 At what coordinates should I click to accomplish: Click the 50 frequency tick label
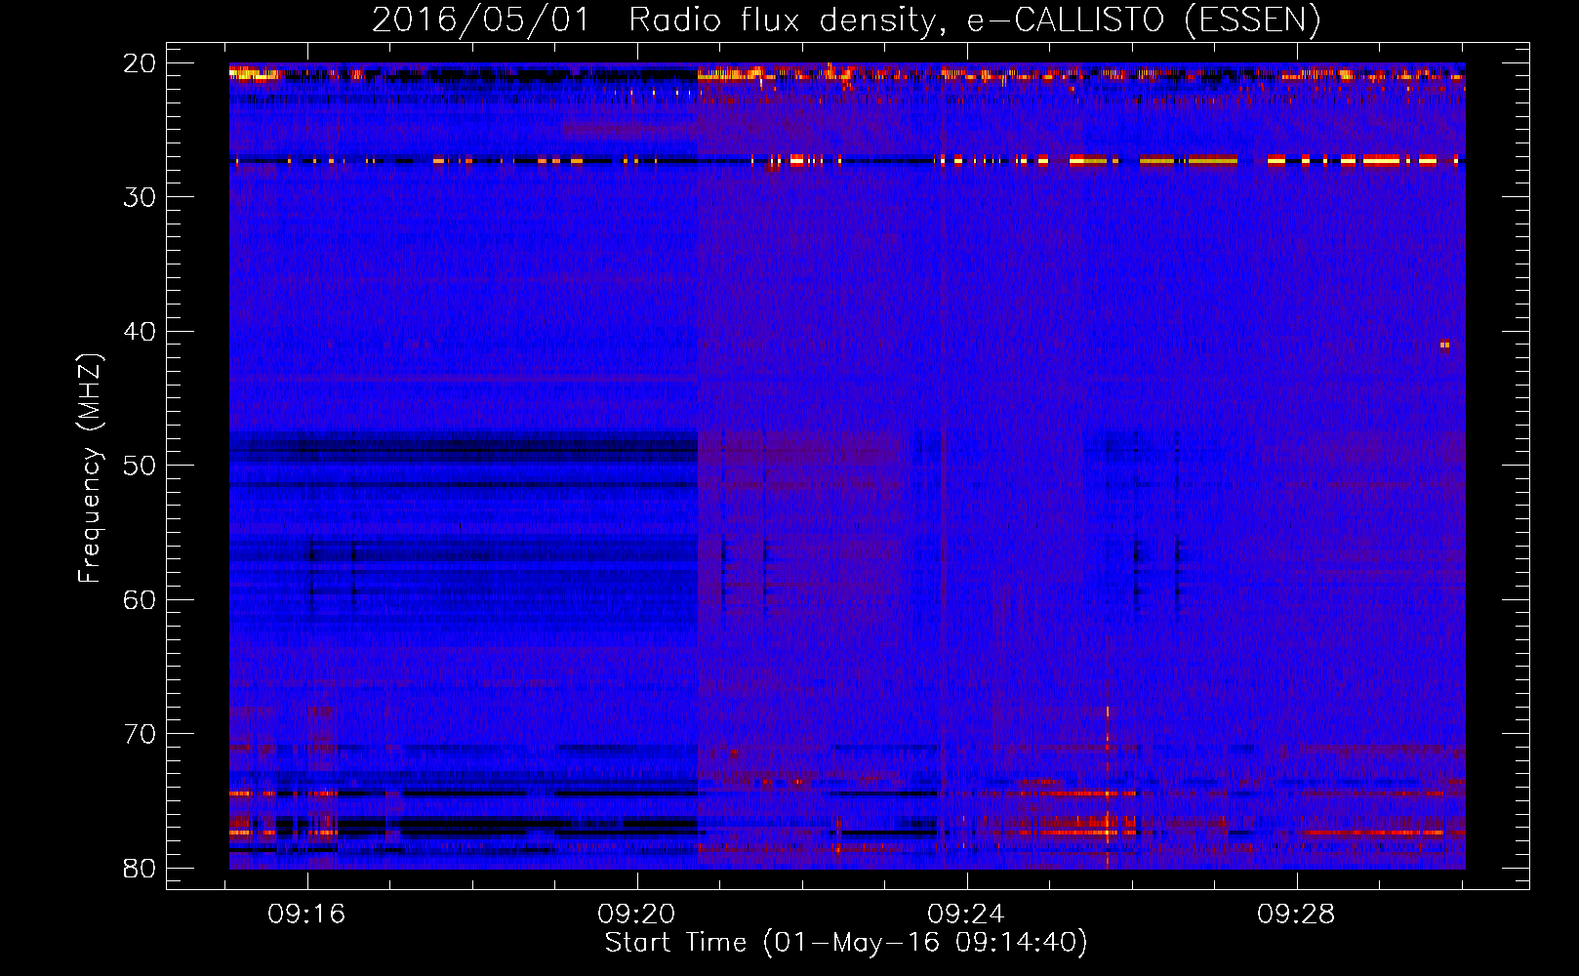(x=141, y=466)
